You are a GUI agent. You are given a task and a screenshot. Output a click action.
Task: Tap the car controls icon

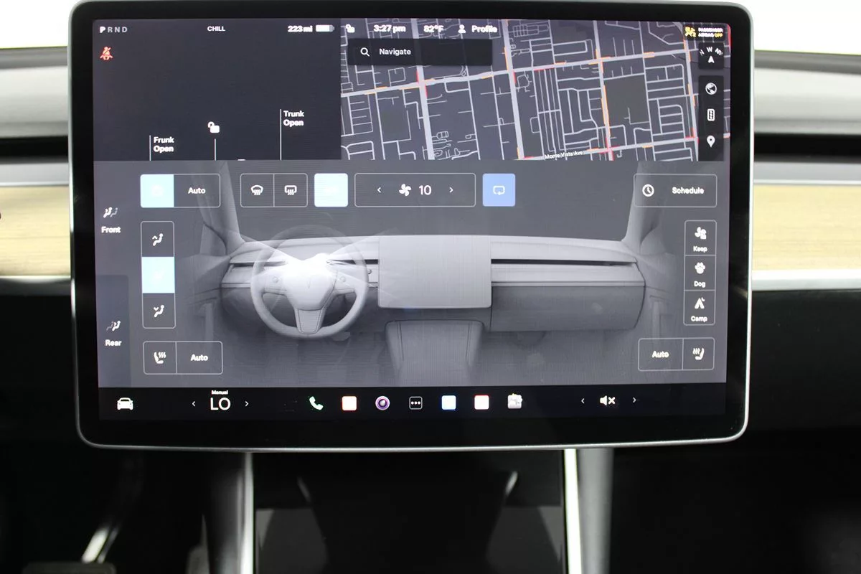125,403
